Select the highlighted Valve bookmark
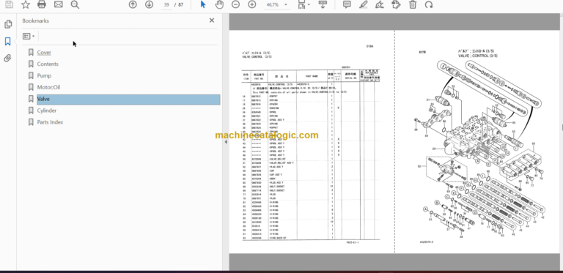Screen dimensions: 563x273 pos(128,100)
